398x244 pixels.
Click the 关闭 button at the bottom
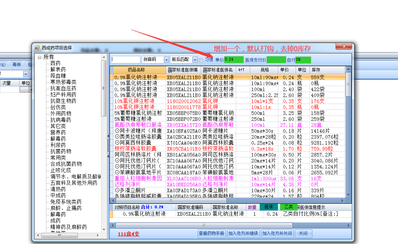tap(303, 233)
